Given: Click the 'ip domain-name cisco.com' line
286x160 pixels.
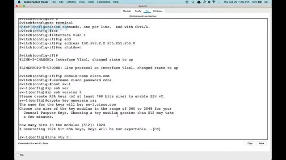Looking at the screenshot, I should (x=64, y=76).
